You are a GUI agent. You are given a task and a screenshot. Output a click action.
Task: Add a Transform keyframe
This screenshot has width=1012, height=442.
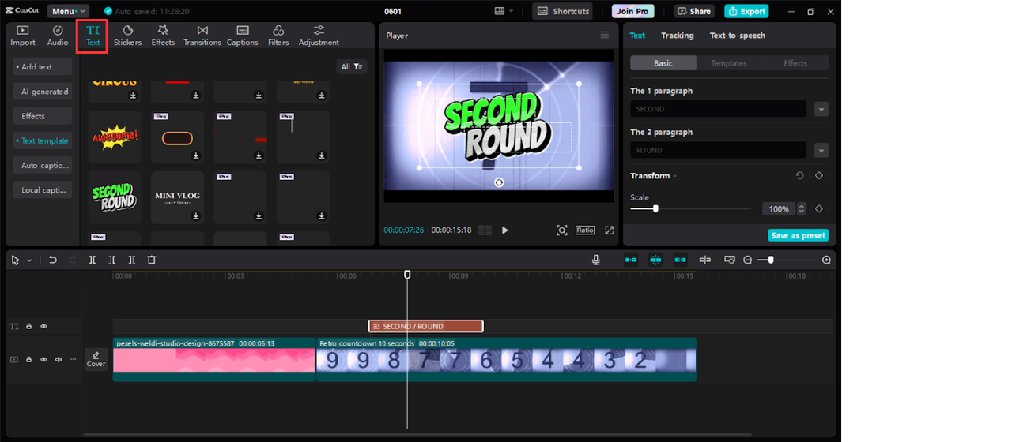819,176
